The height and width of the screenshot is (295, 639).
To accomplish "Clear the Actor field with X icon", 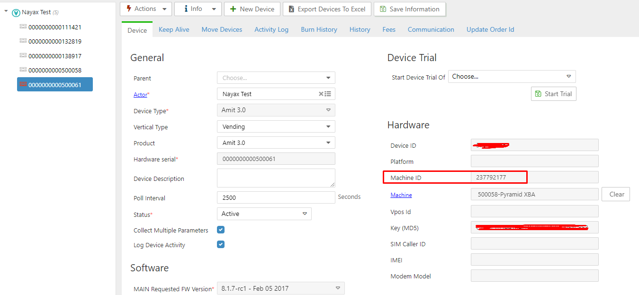I will 321,94.
